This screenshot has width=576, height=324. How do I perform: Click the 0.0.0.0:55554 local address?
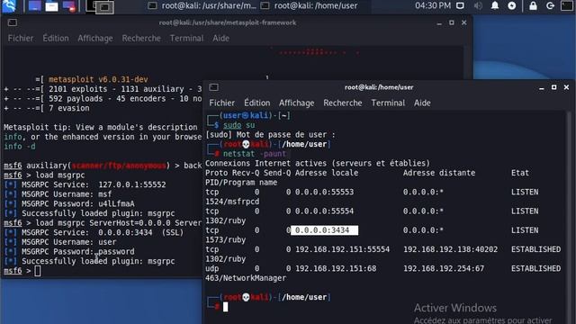[324, 211]
